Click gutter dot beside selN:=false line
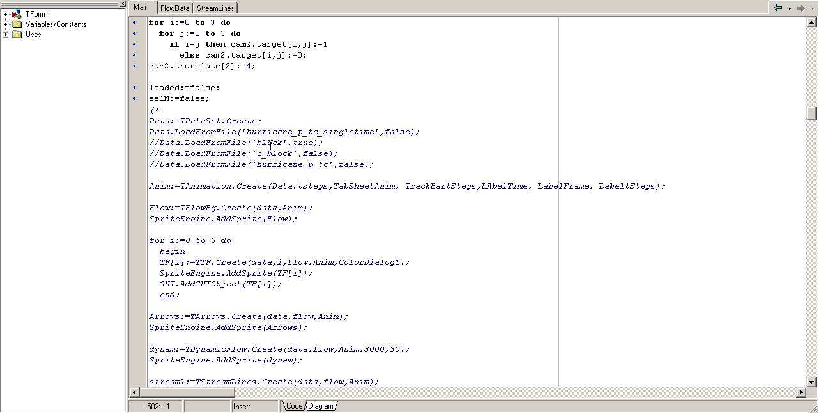 click(134, 98)
